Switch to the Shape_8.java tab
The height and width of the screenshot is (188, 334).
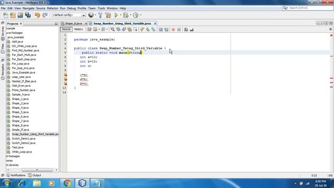(x=74, y=23)
